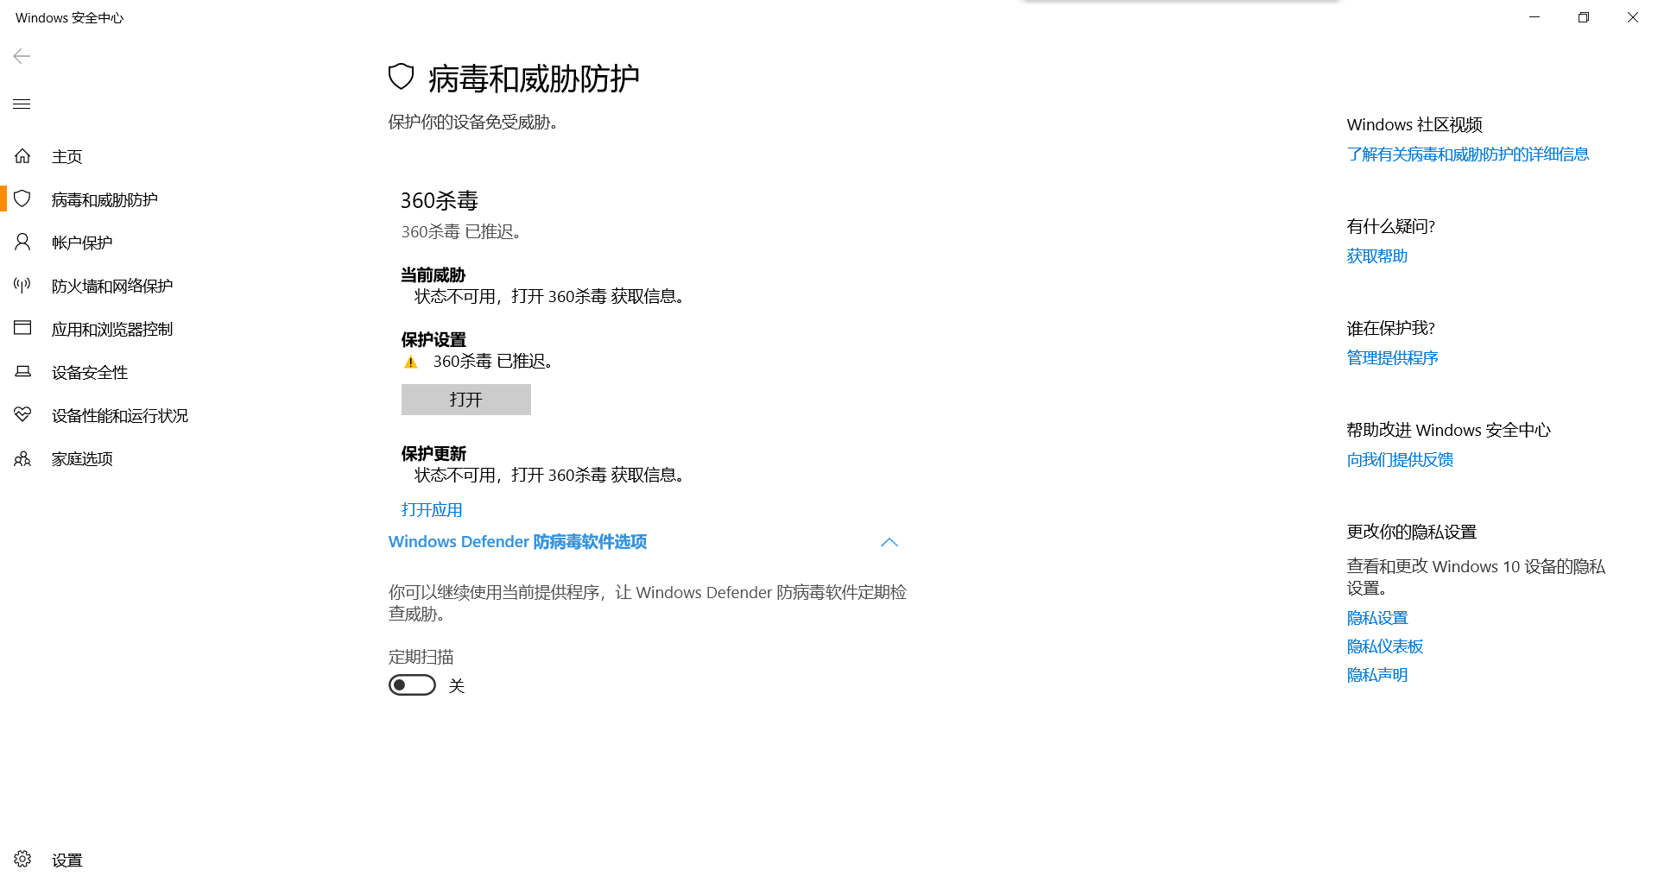Turn on the 定期扫描 toggle switch
Image resolution: width=1658 pixels, height=889 pixels.
412,685
